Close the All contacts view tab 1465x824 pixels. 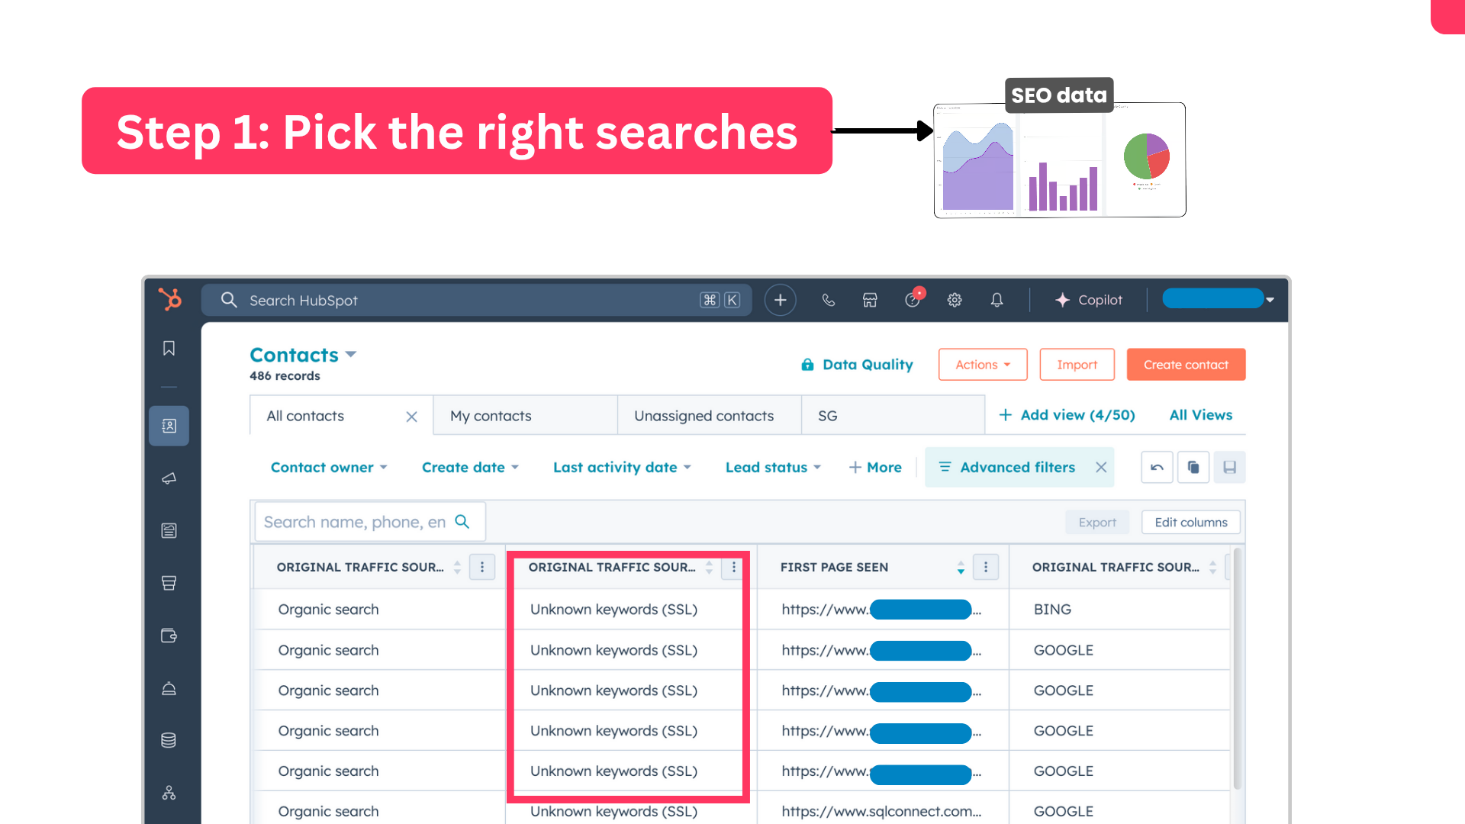point(411,417)
